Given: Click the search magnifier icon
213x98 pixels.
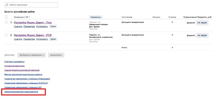Looking at the screenshot, I should click(7, 5).
